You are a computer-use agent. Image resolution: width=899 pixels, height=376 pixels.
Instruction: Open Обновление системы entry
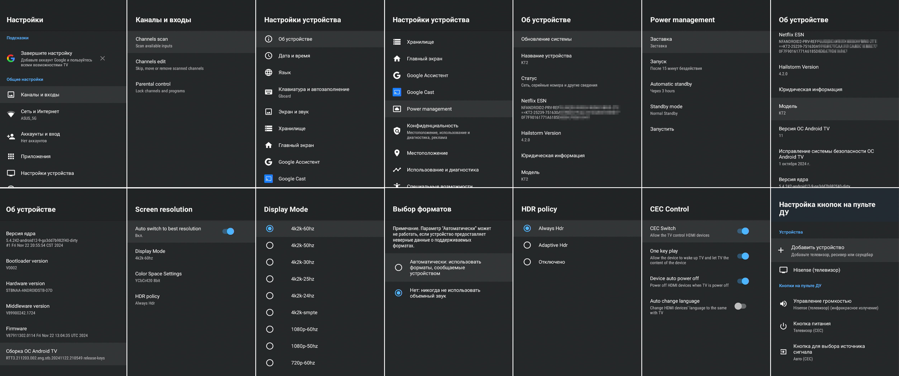(x=546, y=39)
